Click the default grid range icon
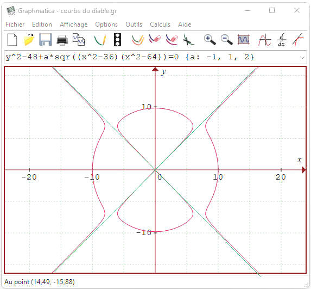Screen dimensions: 311x289 tap(244, 39)
